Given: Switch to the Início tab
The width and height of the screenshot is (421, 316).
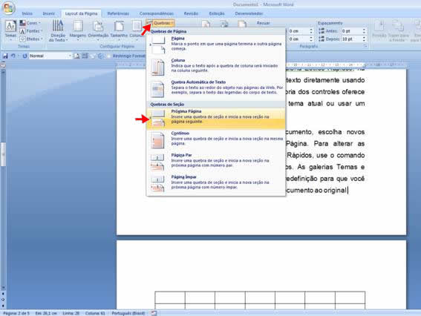Looking at the screenshot, I should [x=27, y=13].
